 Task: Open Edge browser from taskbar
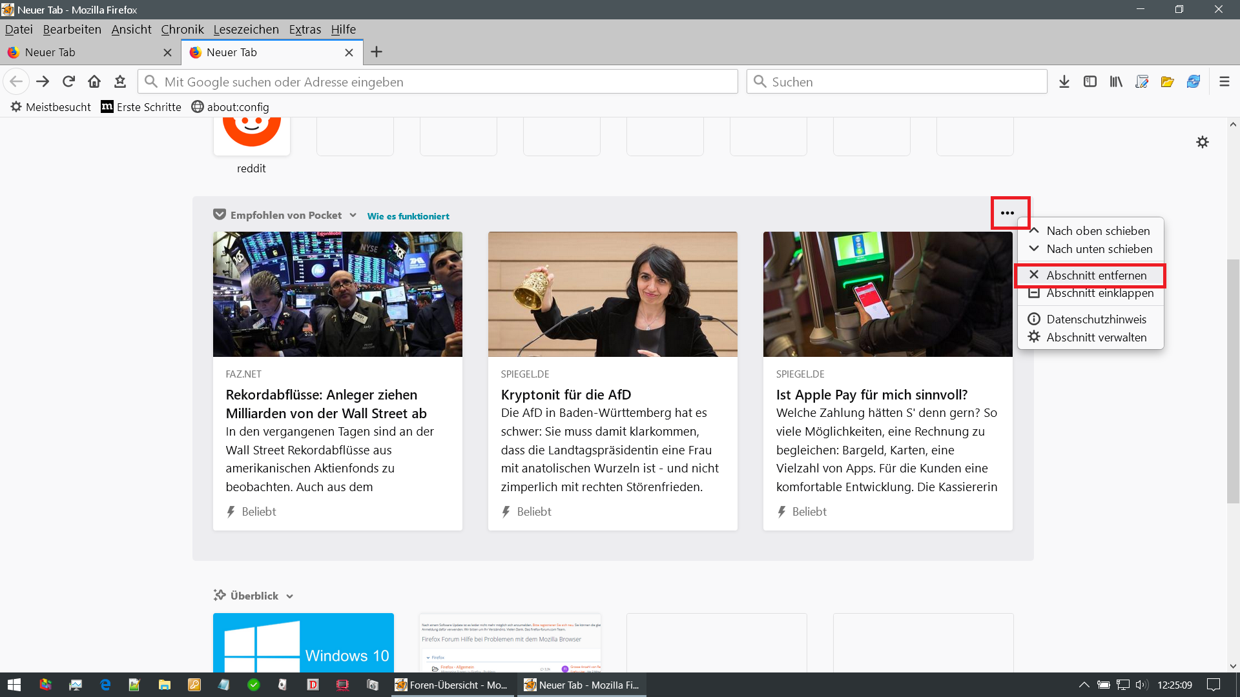tap(105, 685)
